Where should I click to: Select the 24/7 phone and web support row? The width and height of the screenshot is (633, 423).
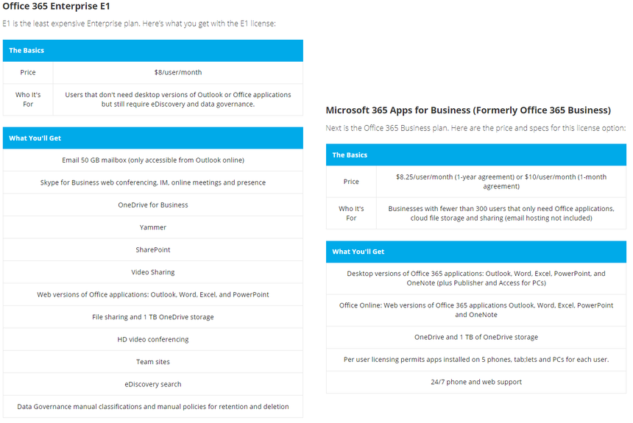click(475, 383)
